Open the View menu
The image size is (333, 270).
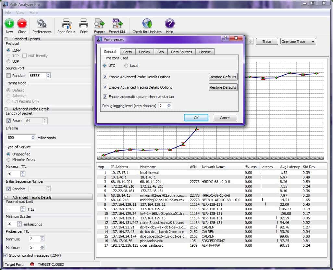pyautogui.click(x=20, y=13)
